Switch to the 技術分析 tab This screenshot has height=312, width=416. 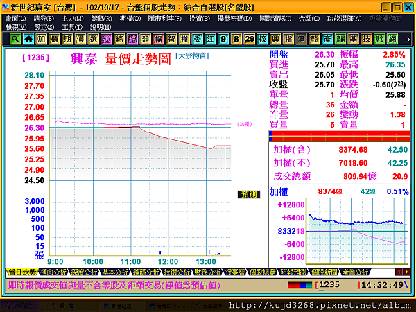[x=177, y=272]
